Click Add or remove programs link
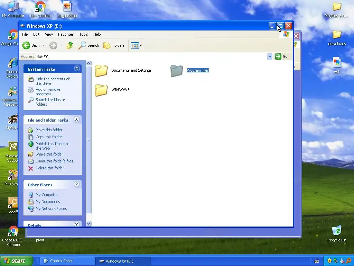 [x=48, y=91]
